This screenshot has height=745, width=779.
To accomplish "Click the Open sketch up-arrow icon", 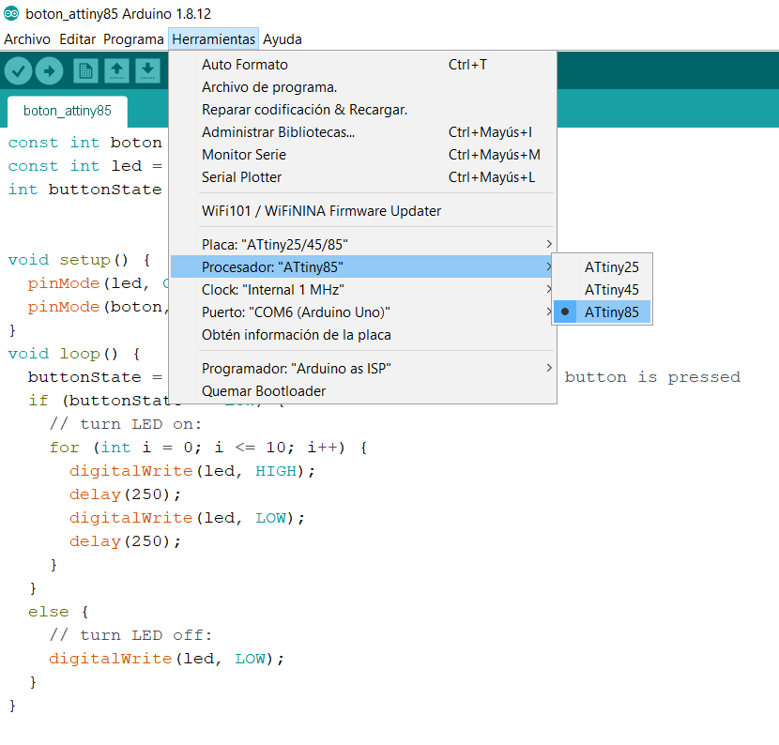I will coord(116,70).
